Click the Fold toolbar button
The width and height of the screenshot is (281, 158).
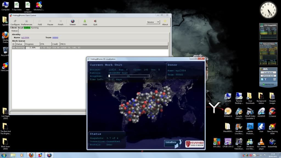40,22
